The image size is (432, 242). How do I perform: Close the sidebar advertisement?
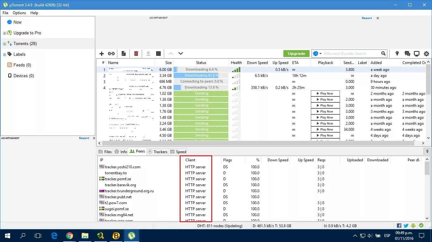pyautogui.click(x=94, y=138)
